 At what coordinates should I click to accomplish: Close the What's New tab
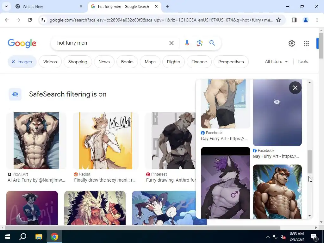[81, 6]
